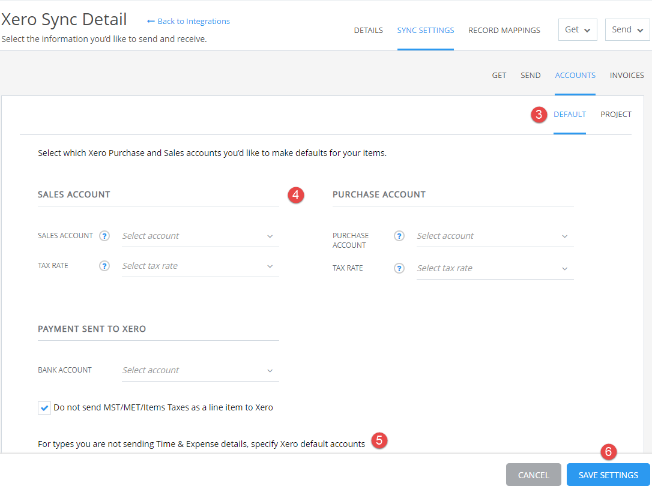Open the Sales Account select dropdown
Screen dimensions: 652x495
coord(201,236)
